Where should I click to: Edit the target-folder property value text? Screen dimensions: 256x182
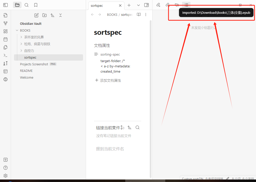click(115, 66)
